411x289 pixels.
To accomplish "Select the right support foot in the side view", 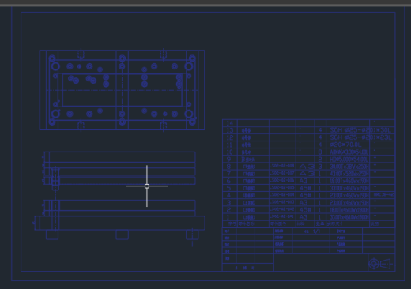I will (192, 235).
